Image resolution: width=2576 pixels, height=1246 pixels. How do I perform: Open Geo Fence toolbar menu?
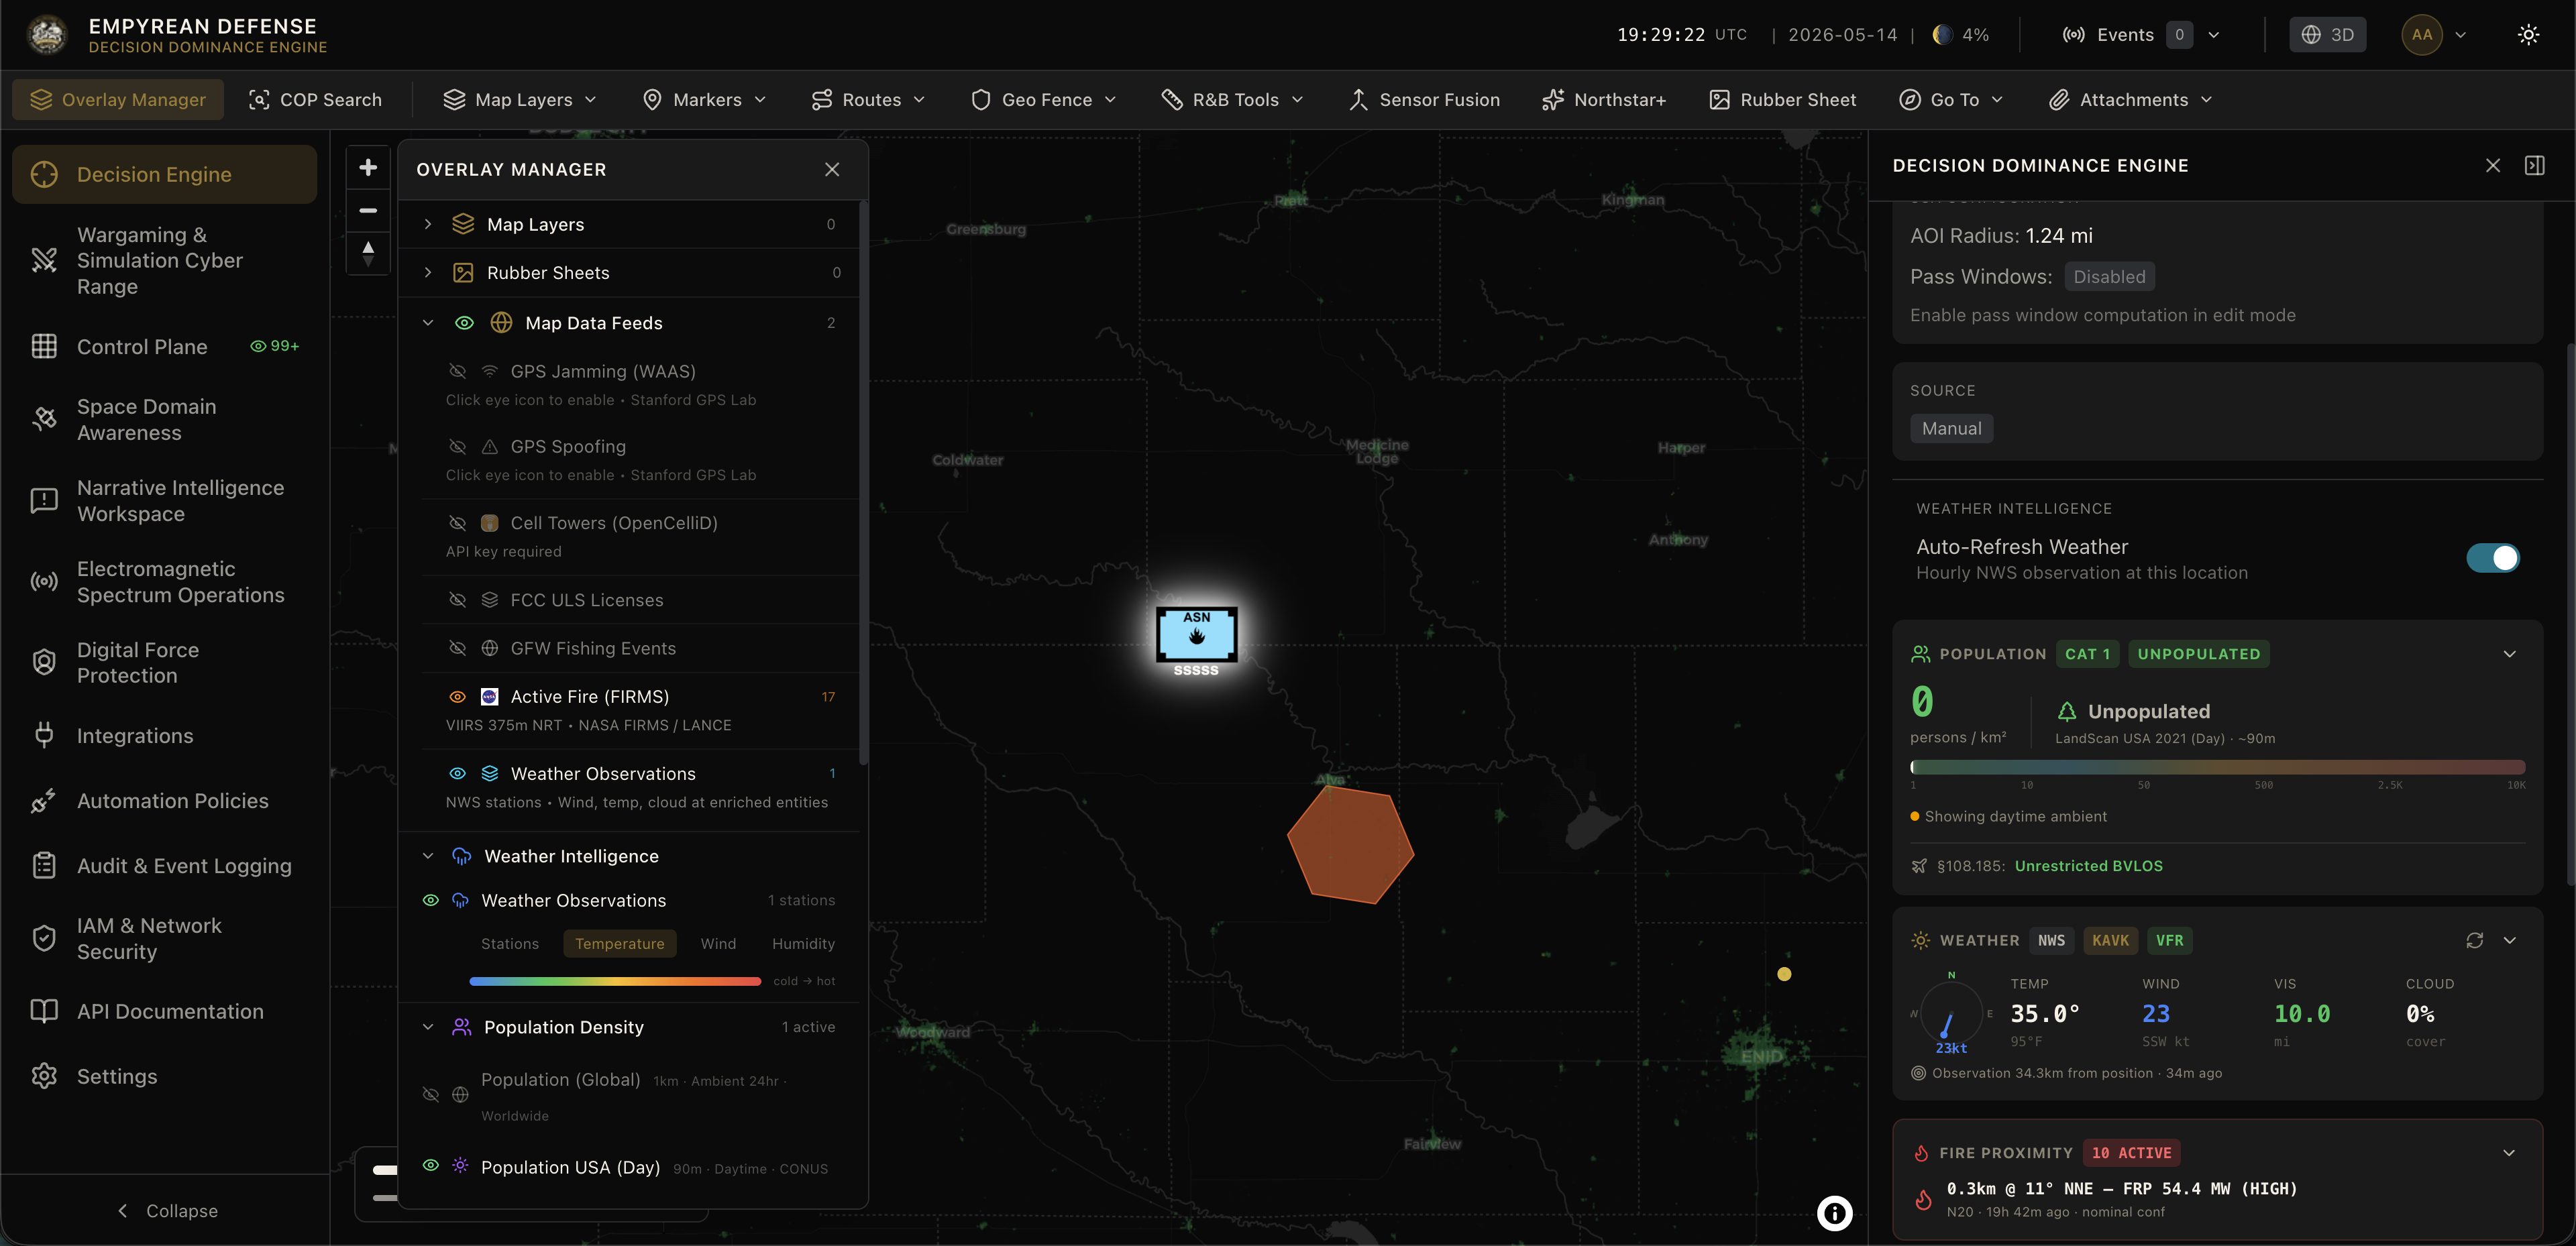point(1043,100)
